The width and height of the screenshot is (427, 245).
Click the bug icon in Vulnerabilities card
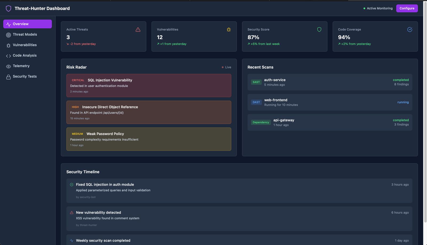(x=228, y=30)
